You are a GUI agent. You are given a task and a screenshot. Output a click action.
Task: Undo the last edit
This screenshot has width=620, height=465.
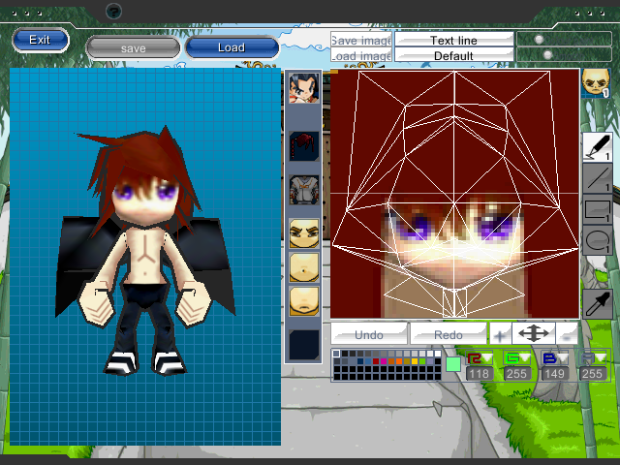click(x=369, y=334)
